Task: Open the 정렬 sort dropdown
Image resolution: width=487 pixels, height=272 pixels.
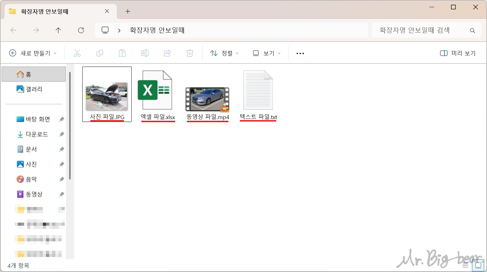Action: [224, 53]
